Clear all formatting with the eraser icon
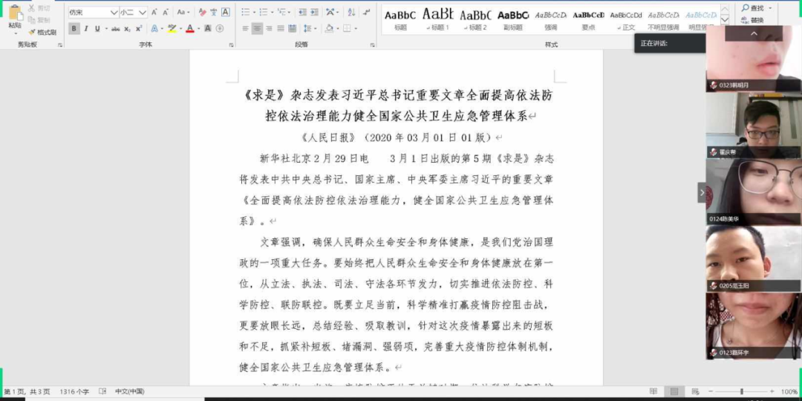The width and height of the screenshot is (802, 401). coord(203,13)
